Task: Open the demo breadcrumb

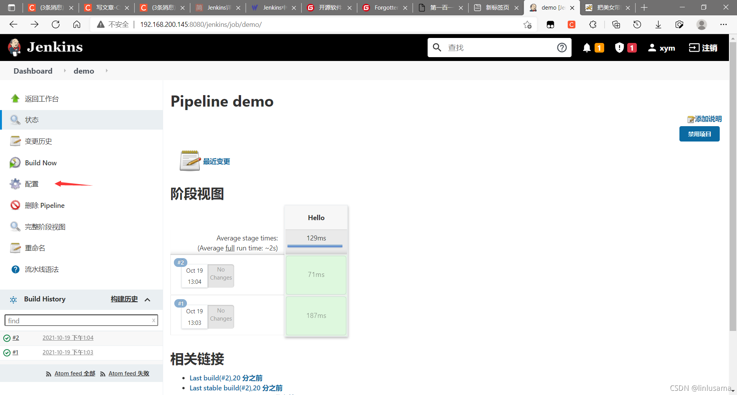Action: (84, 71)
